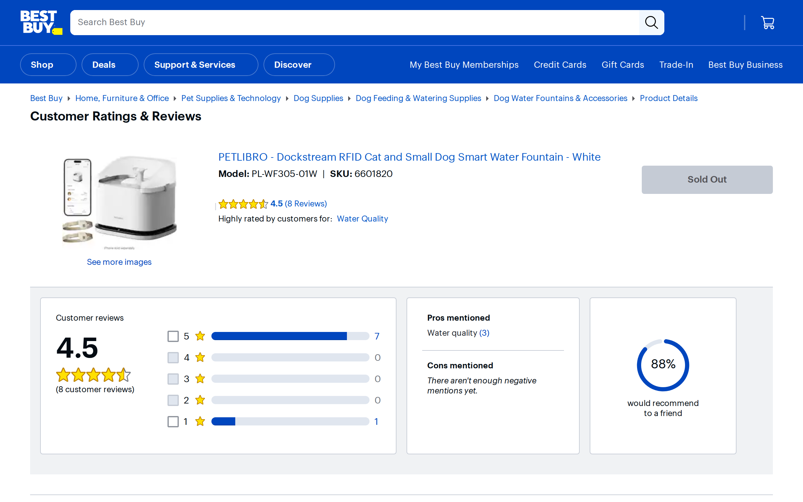803x502 pixels.
Task: Click the large 4.5 star rating graphic
Action: 93,375
